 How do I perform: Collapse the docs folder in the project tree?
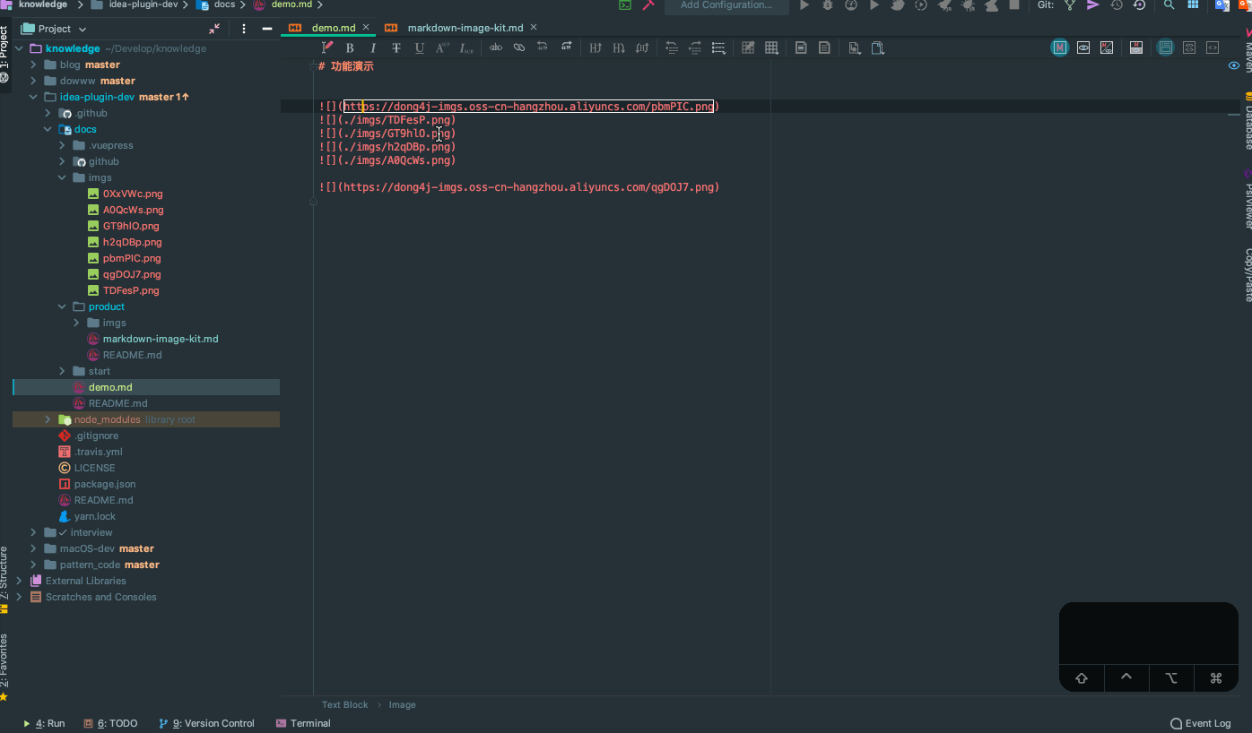48,129
